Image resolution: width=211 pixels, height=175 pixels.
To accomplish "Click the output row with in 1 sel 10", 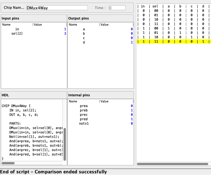I will 174,37.
